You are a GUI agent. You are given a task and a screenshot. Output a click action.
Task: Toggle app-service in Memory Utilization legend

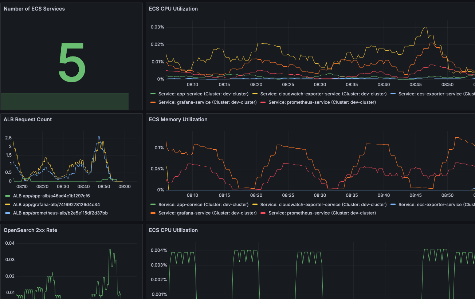203,204
